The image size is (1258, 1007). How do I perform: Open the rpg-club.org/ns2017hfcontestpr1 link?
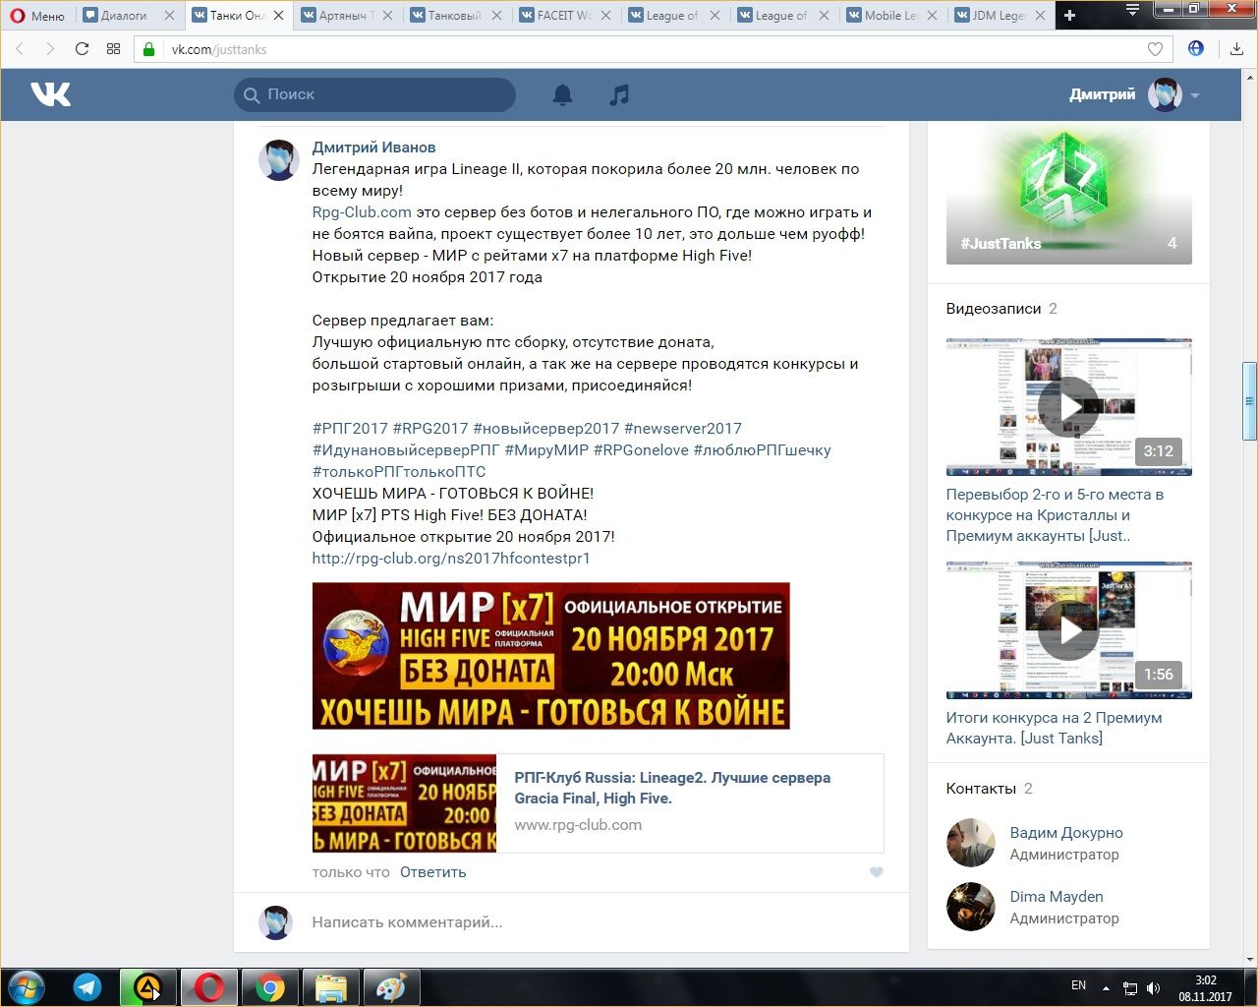[451, 559]
